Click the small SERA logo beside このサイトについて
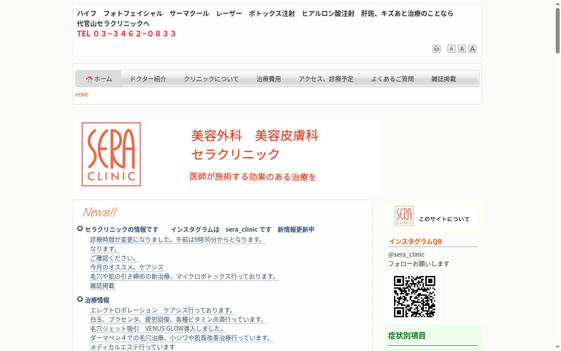 click(404, 216)
